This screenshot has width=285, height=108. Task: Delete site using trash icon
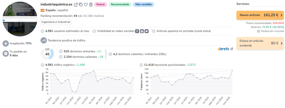[91, 4]
